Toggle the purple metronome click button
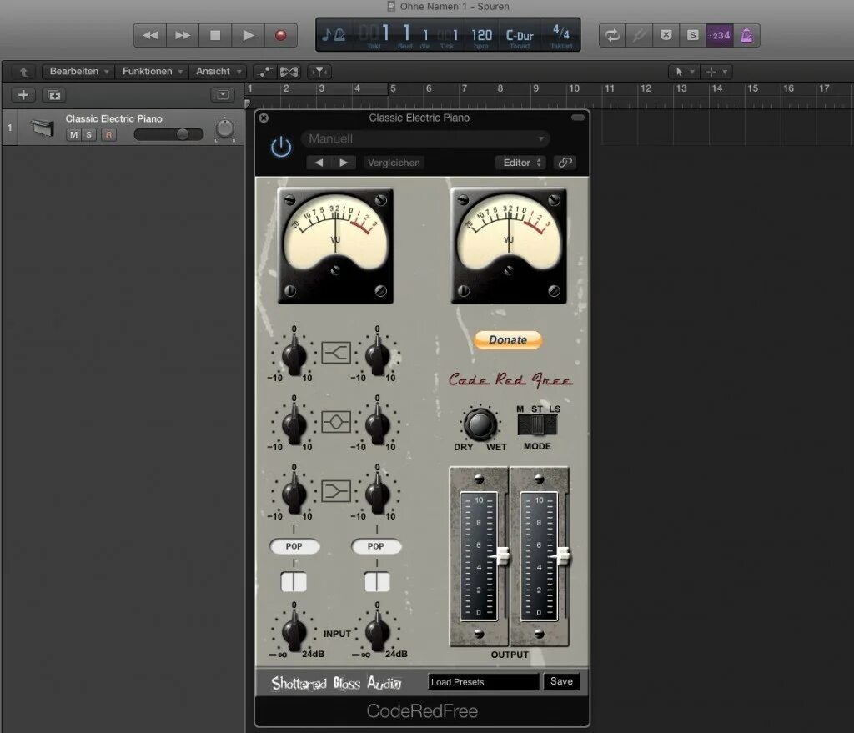This screenshot has height=733, width=854. (x=746, y=35)
